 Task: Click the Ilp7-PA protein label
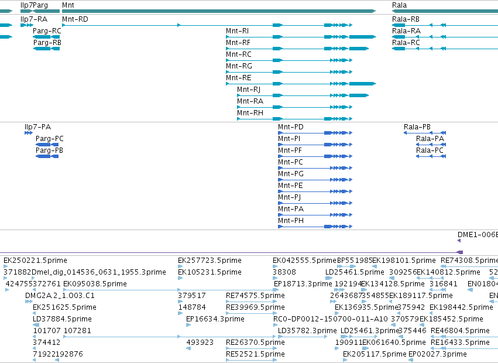pyautogui.click(x=38, y=127)
